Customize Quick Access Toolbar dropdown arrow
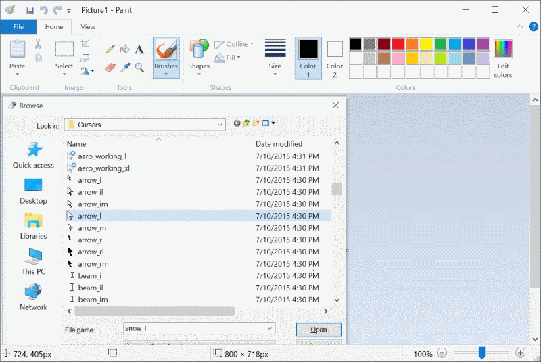Screen dimensions: 541x362 69,11
